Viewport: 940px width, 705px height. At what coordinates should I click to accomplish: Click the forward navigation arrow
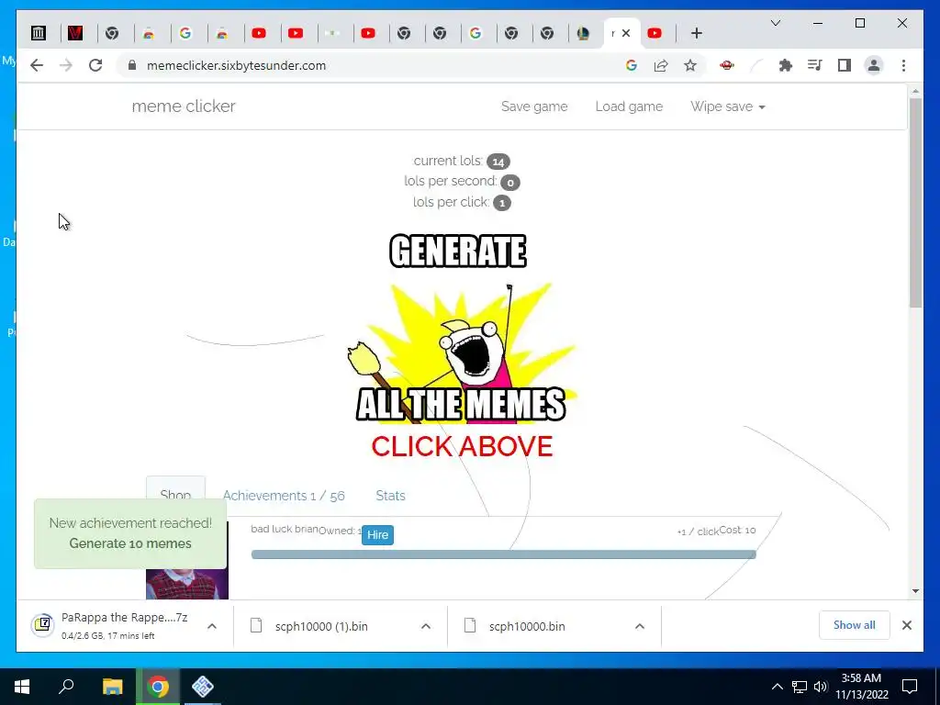pyautogui.click(x=66, y=65)
